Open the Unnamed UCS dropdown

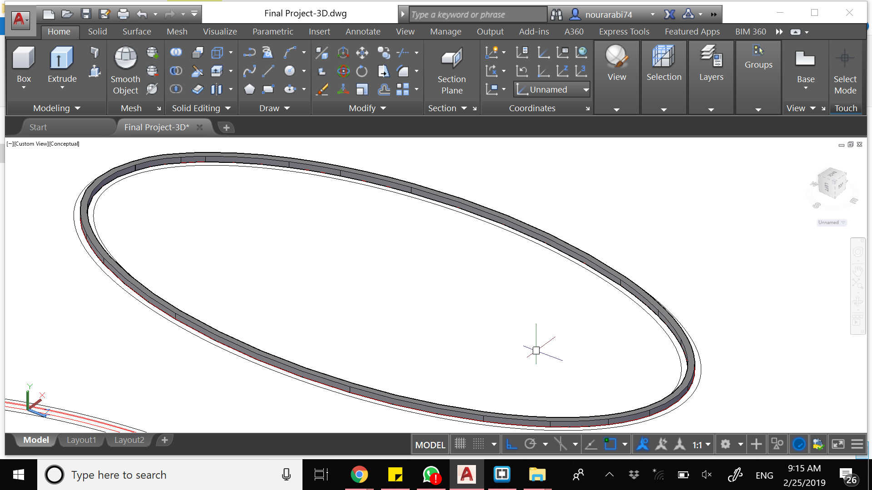pyautogui.click(x=586, y=90)
